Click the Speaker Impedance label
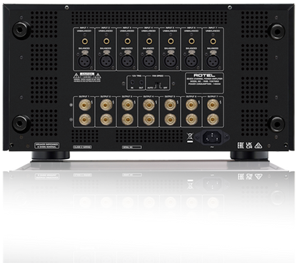The width and height of the screenshot is (297, 263). (47, 145)
